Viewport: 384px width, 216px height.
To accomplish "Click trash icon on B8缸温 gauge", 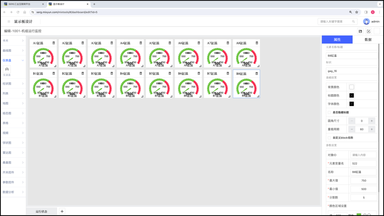I will (x=257, y=74).
